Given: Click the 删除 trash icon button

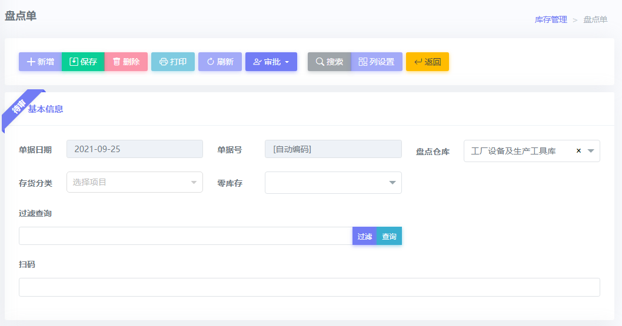Looking at the screenshot, I should tap(126, 62).
